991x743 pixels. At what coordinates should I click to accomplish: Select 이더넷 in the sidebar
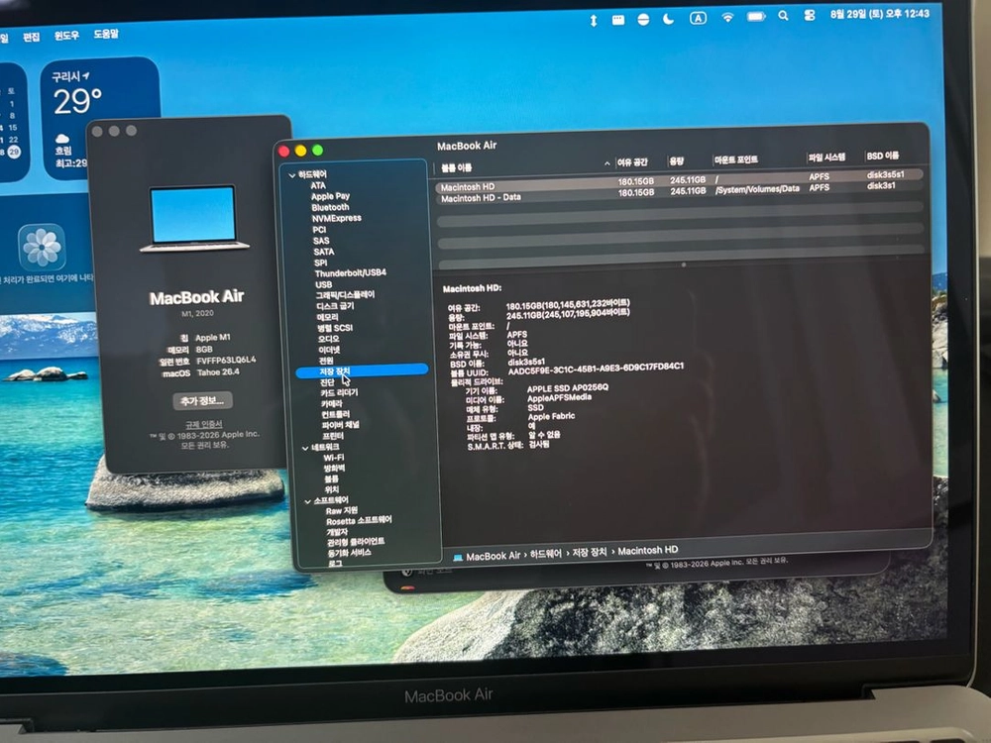coord(329,350)
